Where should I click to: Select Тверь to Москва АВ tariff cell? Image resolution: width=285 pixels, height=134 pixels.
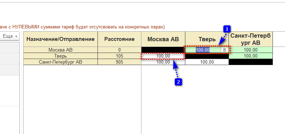pyautogui.click(x=163, y=56)
